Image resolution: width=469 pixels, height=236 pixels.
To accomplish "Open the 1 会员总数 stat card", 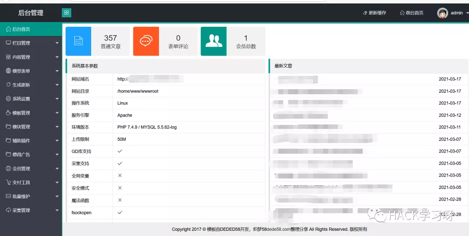I will (x=233, y=41).
